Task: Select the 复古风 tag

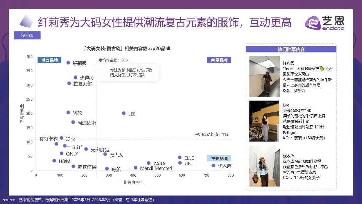Action: 27,35
